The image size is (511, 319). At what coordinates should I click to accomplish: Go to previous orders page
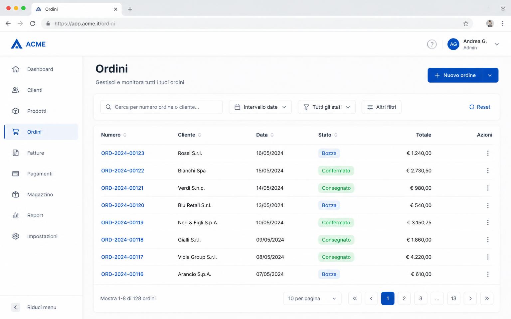(x=371, y=298)
